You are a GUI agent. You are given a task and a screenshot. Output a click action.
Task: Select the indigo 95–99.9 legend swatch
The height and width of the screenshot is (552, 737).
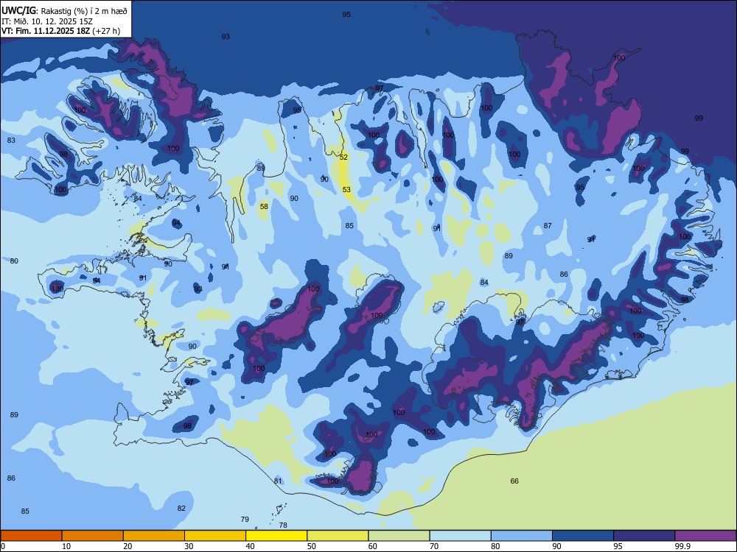coord(644,536)
